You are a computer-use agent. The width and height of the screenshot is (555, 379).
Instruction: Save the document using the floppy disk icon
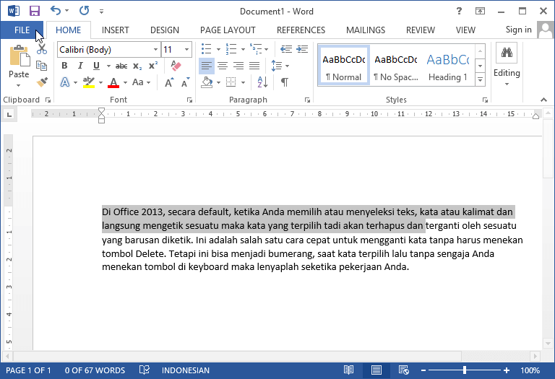pos(35,11)
